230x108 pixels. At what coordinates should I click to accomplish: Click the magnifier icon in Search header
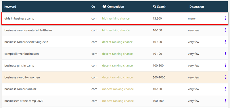point(154,7)
